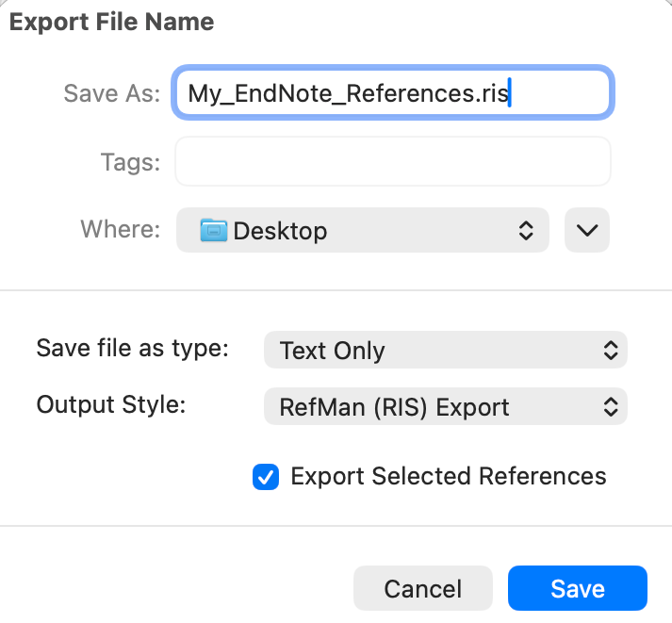Click the arrows on the Text Only selector
The image size is (672, 623).
click(610, 351)
